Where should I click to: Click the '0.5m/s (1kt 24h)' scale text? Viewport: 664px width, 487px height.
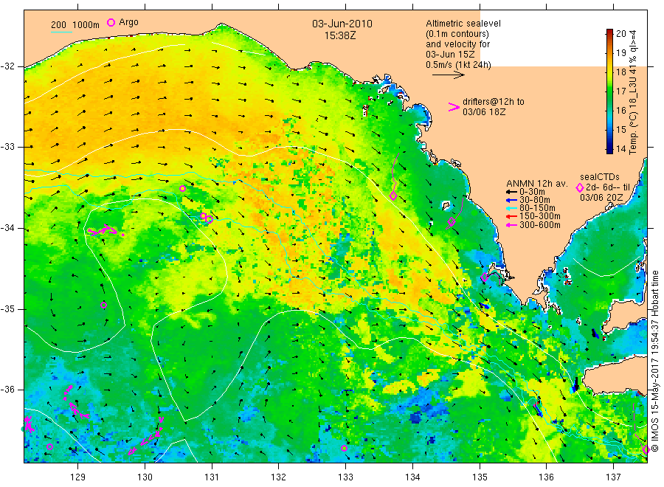458,65
